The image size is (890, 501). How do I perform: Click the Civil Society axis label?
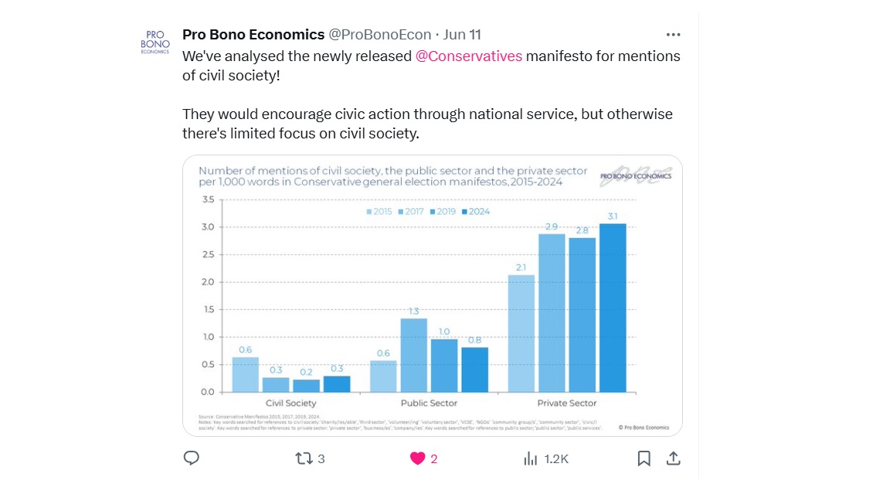290,403
